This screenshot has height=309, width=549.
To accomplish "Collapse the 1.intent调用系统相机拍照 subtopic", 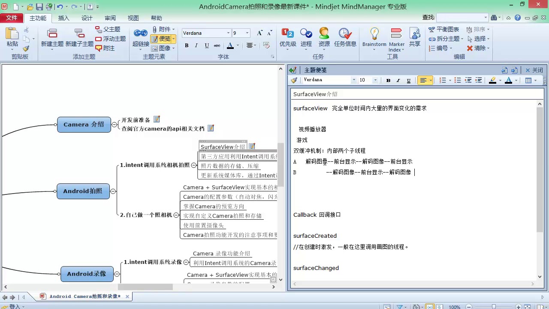I will [x=194, y=165].
